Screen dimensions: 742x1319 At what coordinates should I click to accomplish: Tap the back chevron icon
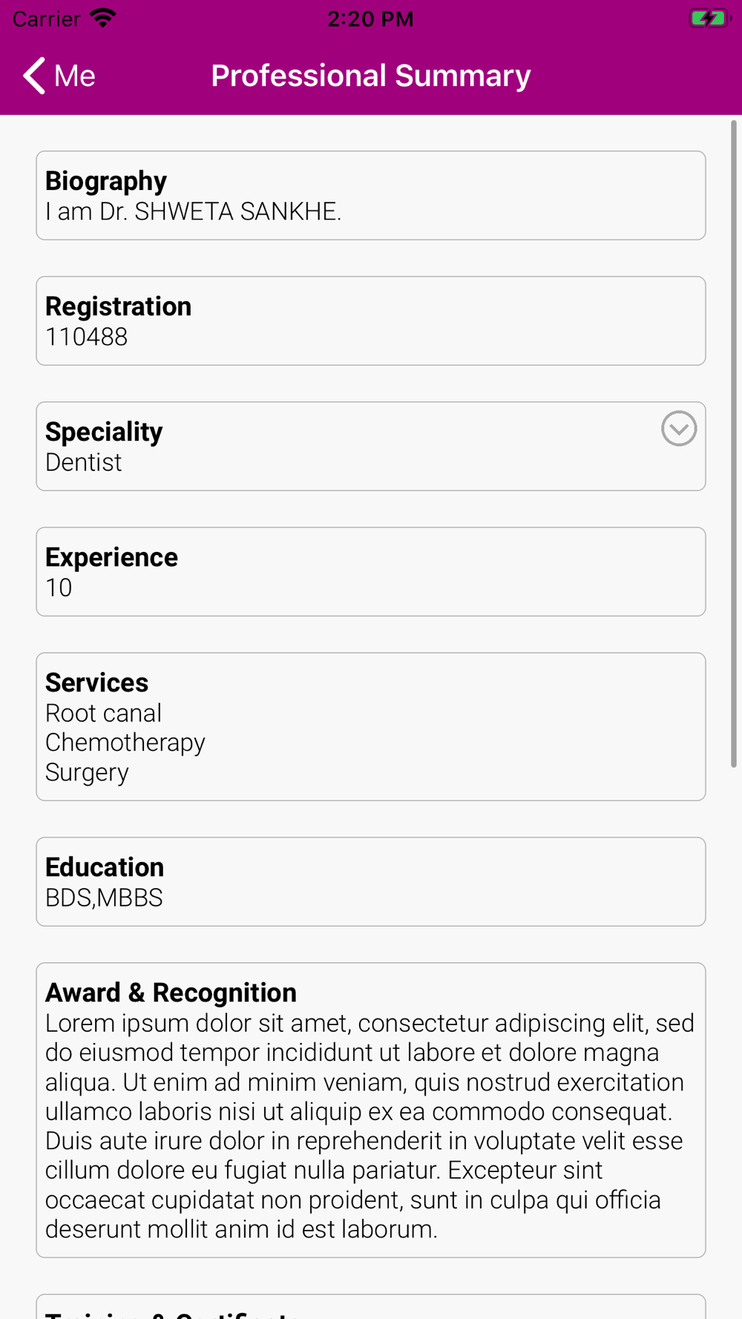coord(34,76)
